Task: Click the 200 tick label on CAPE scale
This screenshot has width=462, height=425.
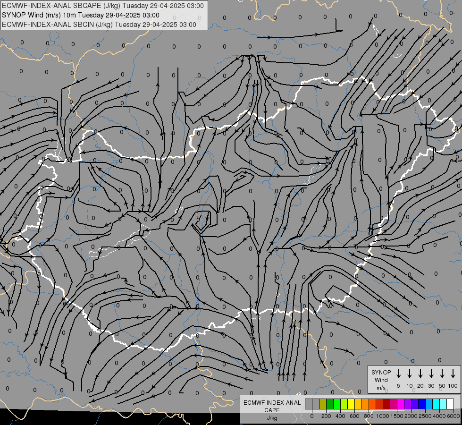Action: (x=326, y=416)
